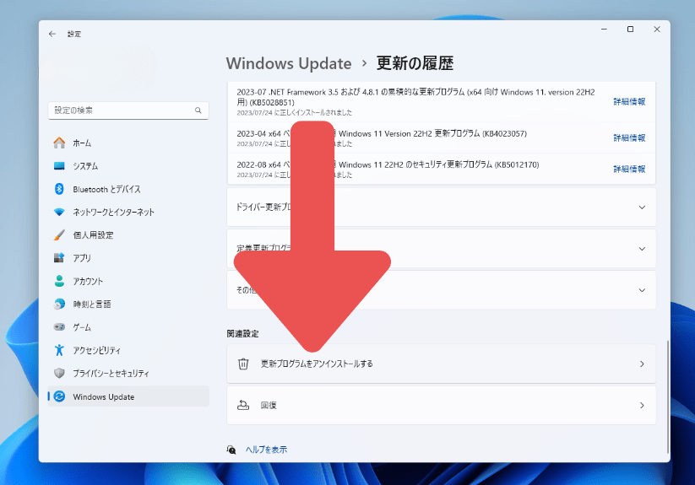
Task: Open システム settings page
Action: click(x=128, y=166)
